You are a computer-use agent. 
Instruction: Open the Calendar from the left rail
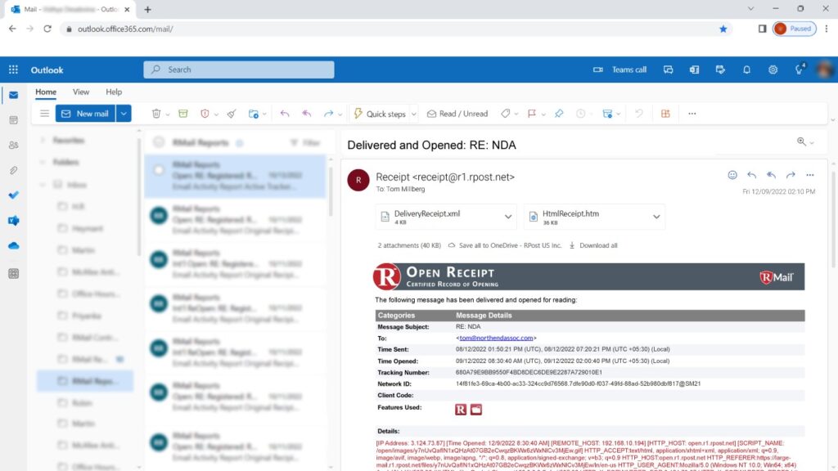click(x=13, y=121)
